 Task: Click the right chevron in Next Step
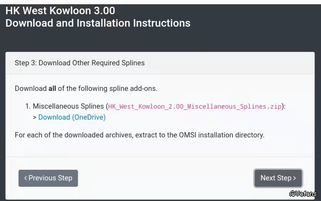[295, 178]
